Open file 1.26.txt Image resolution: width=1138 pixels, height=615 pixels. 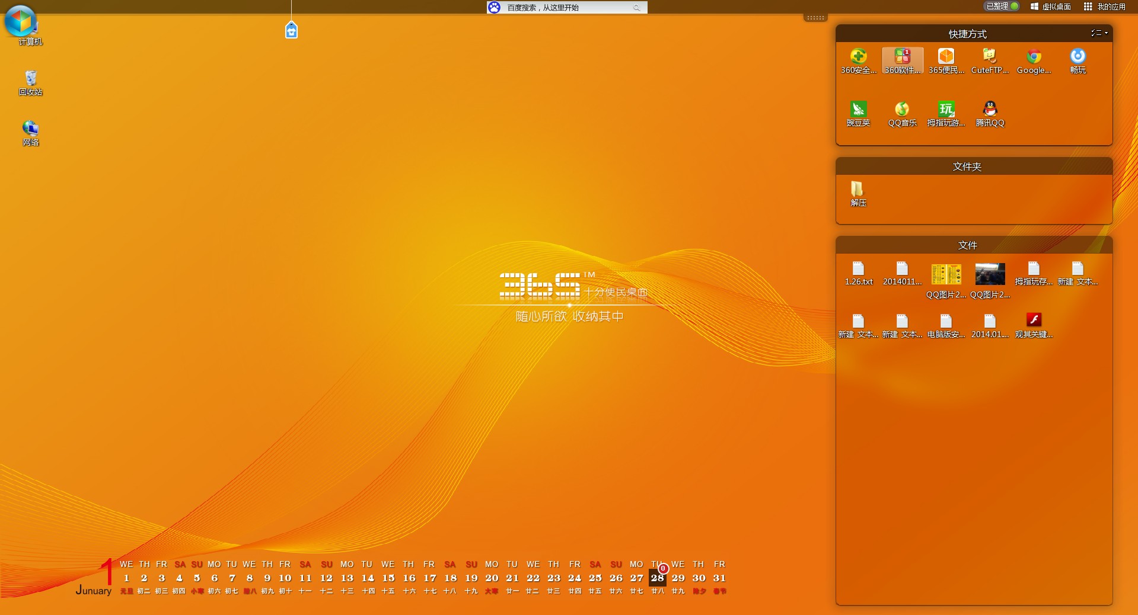pyautogui.click(x=858, y=274)
